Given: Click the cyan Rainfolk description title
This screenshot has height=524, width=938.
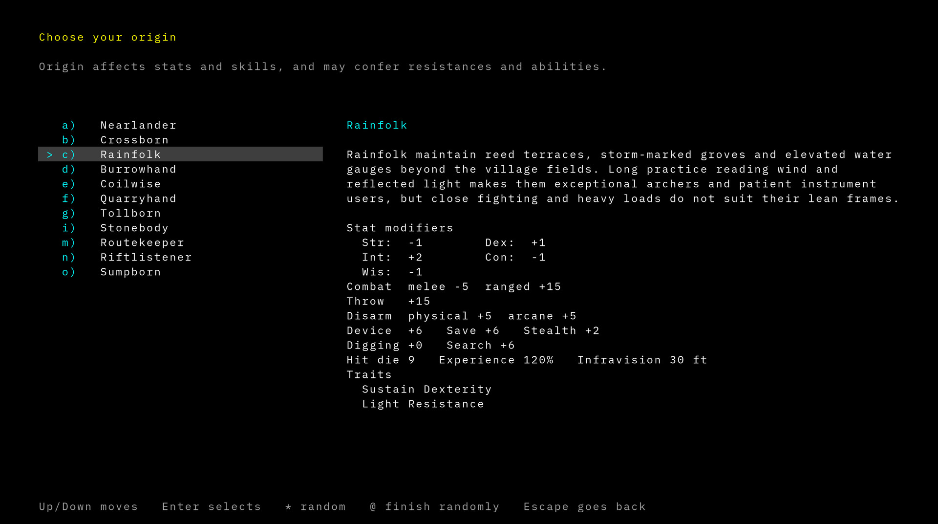Looking at the screenshot, I should [x=377, y=125].
